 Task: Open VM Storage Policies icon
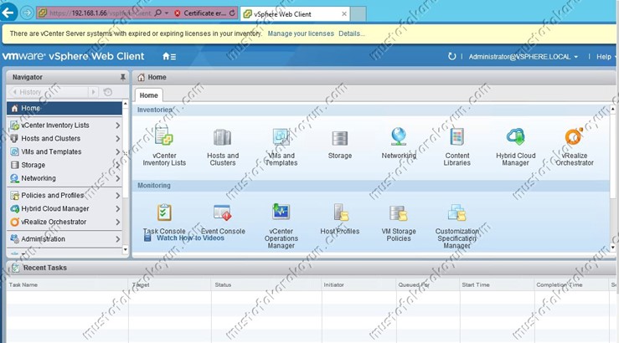[x=399, y=212]
